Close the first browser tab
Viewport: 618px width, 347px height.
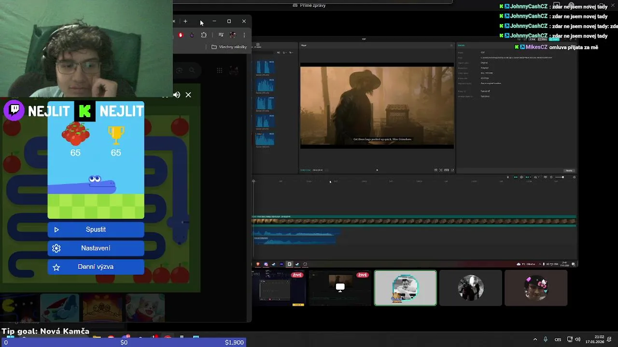pyautogui.click(x=174, y=21)
